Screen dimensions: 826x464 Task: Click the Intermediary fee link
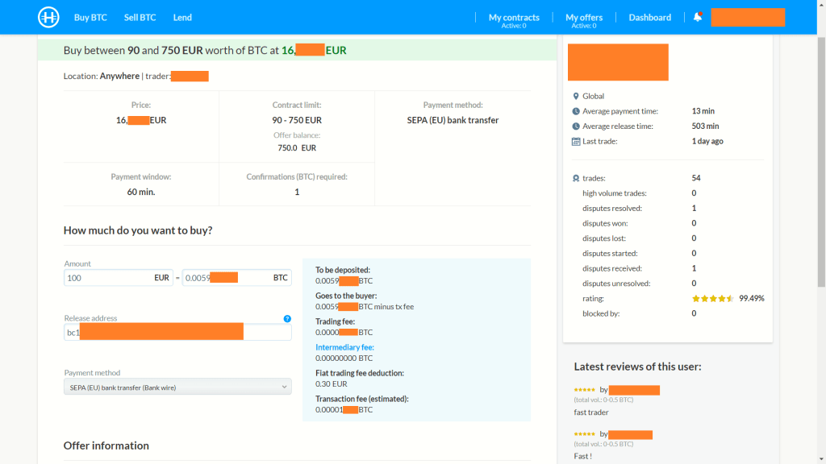click(344, 348)
